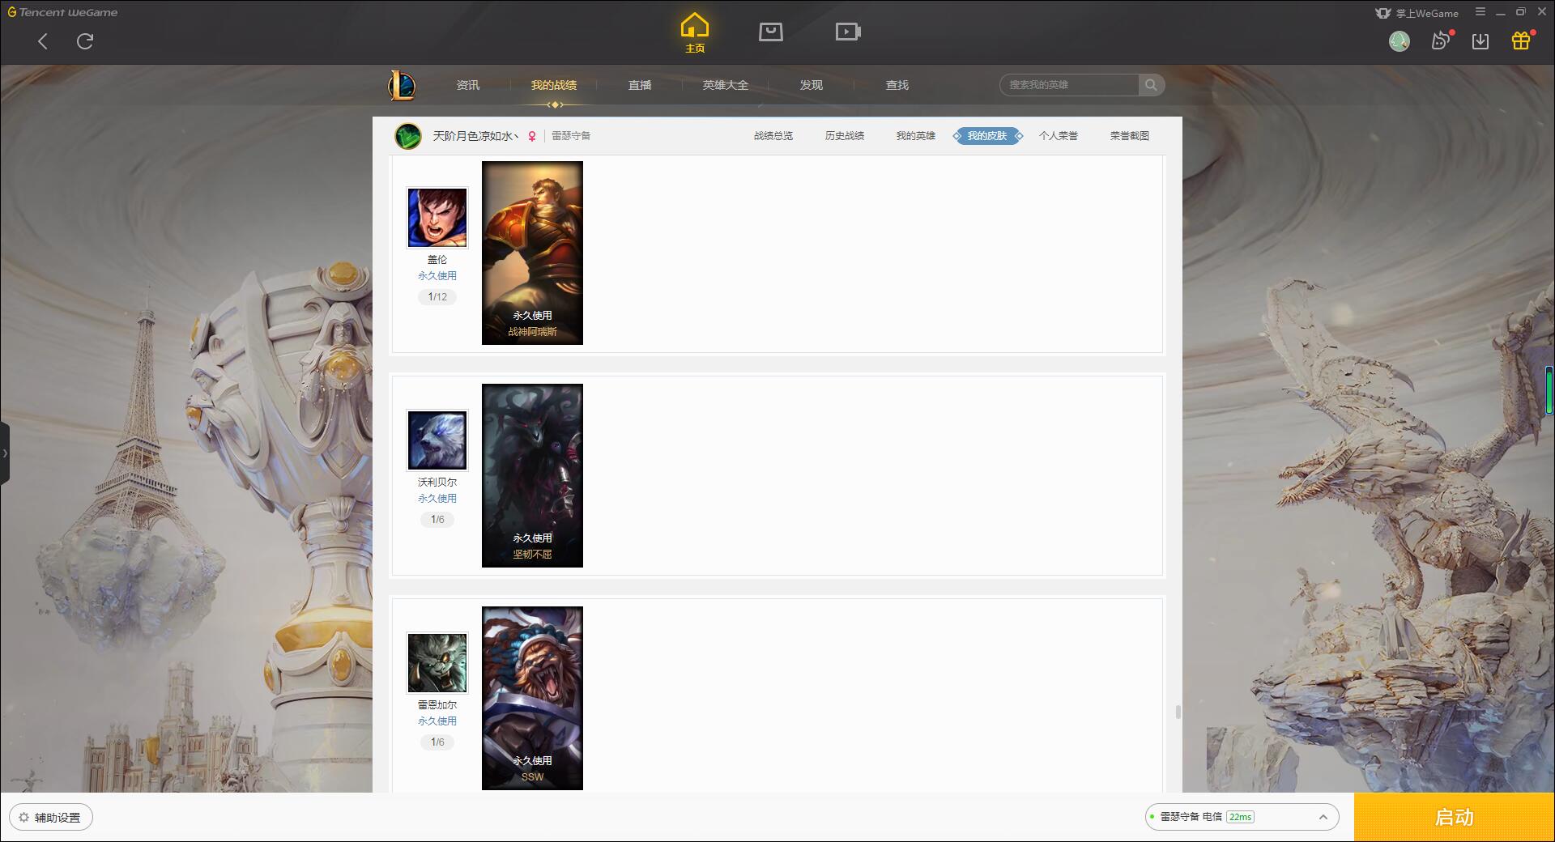Refresh the page with reload icon

point(85,41)
